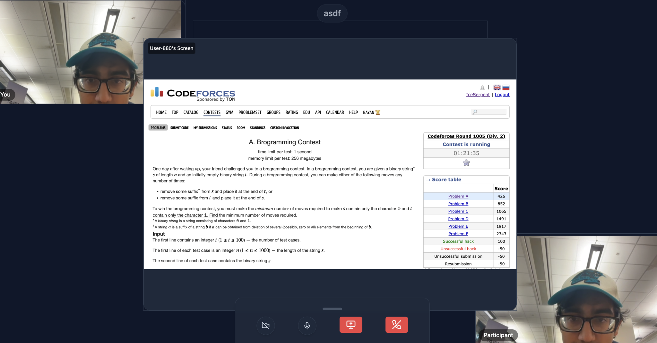Click the 'You' video thumbnail
The width and height of the screenshot is (657, 343).
72,52
